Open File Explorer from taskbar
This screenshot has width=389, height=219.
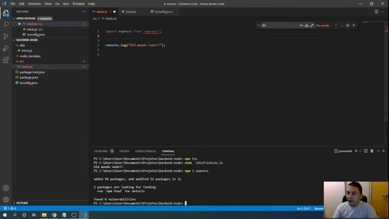(44, 215)
